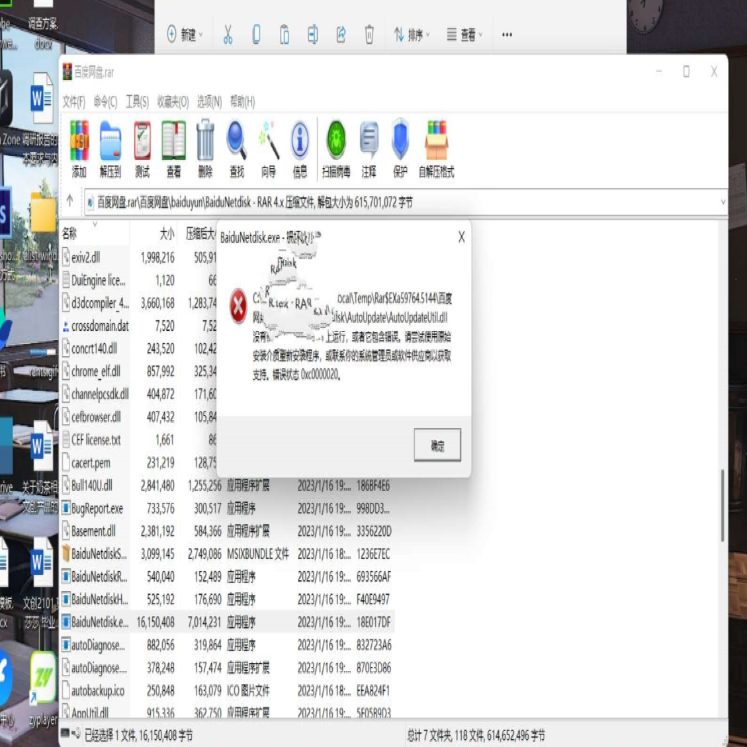Expand the archive path dropdown arrow
The width and height of the screenshot is (747, 747).
[723, 202]
